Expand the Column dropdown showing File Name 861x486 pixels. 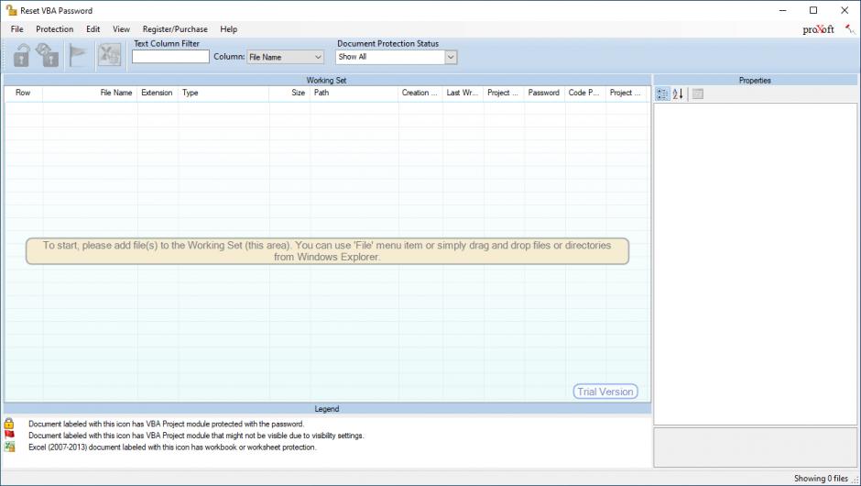click(x=317, y=57)
